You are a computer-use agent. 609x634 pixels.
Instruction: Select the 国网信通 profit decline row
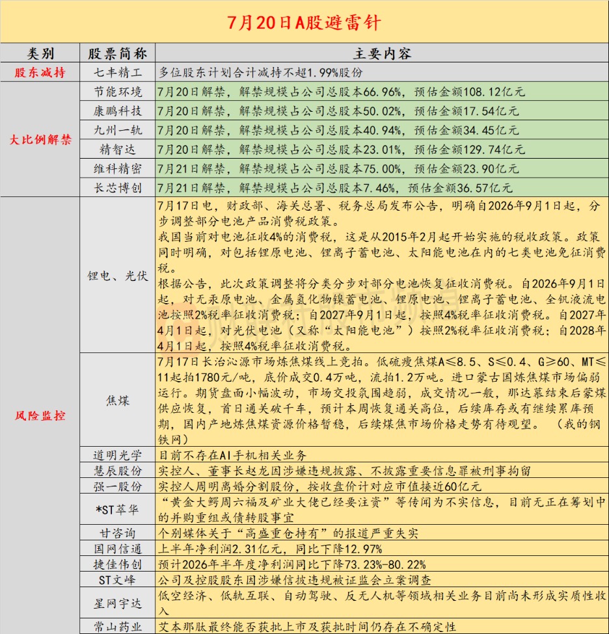click(382, 549)
